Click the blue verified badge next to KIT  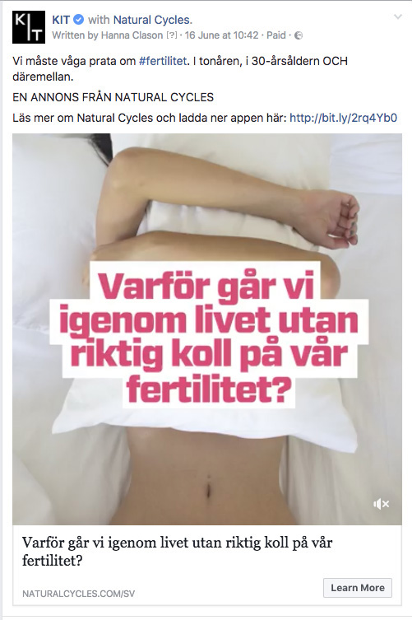click(x=79, y=20)
